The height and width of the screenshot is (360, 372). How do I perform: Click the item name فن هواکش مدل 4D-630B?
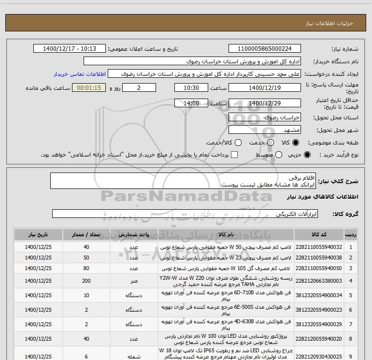(x=226, y=324)
